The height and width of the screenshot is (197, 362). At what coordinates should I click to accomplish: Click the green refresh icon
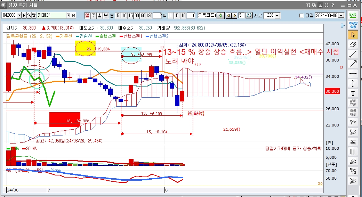[221, 15]
